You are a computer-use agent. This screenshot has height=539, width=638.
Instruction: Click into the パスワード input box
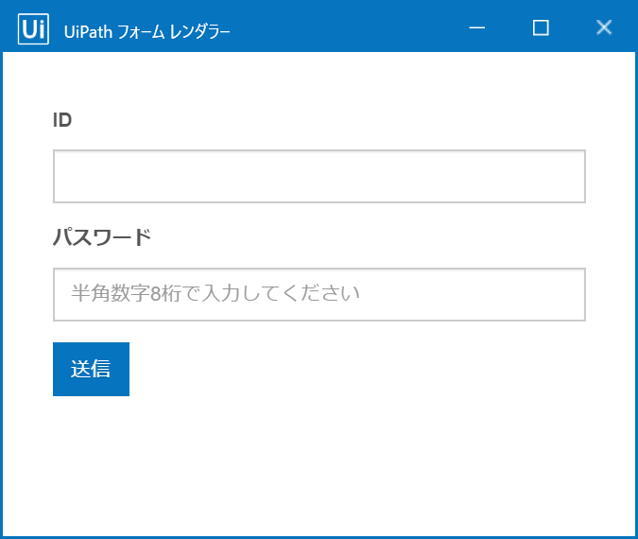click(319, 294)
